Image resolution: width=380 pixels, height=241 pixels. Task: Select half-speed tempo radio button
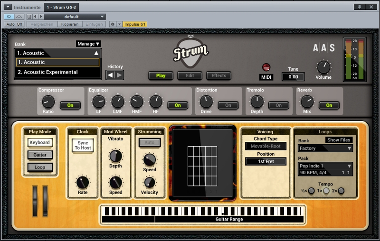point(312,191)
